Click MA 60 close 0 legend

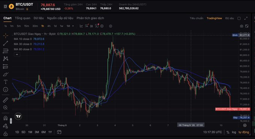[23, 49]
